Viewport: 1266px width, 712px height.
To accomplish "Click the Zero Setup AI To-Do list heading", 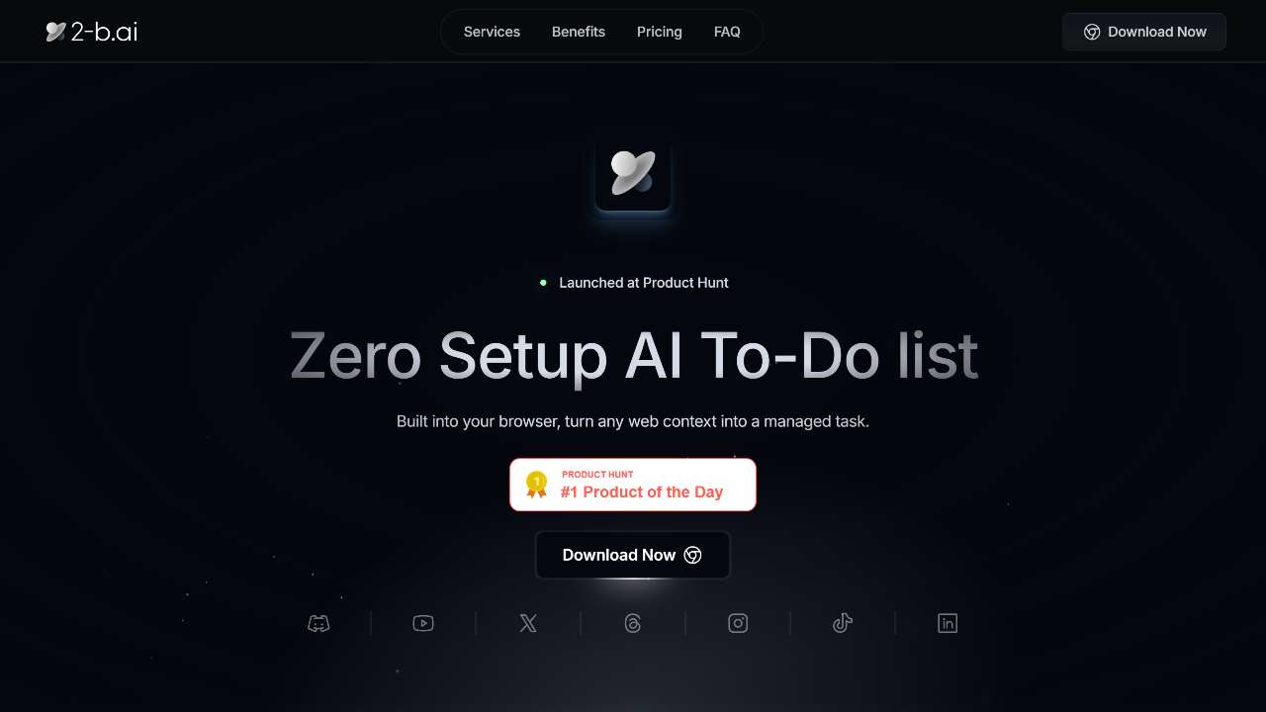I will [634, 355].
